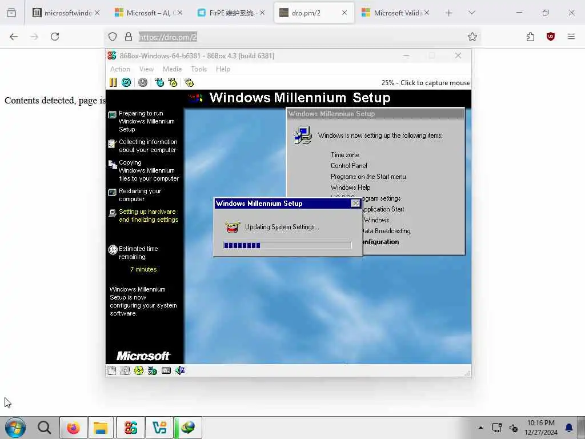
Task: Open the Media menu in 86Box
Action: click(172, 69)
